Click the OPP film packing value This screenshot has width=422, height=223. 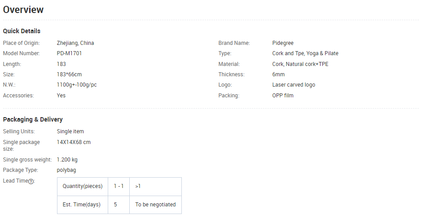(283, 96)
